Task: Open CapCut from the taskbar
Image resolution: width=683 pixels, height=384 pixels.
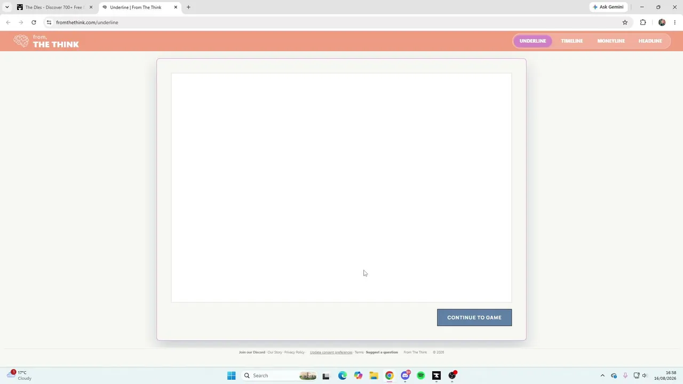Action: (x=436, y=375)
